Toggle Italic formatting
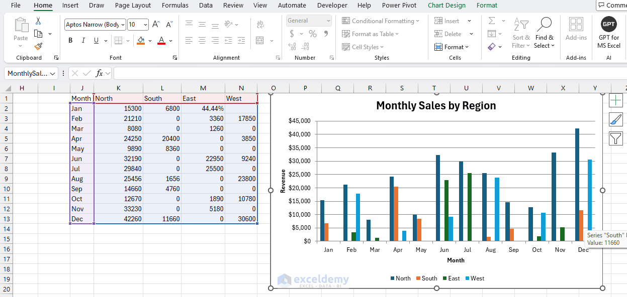 click(x=83, y=41)
